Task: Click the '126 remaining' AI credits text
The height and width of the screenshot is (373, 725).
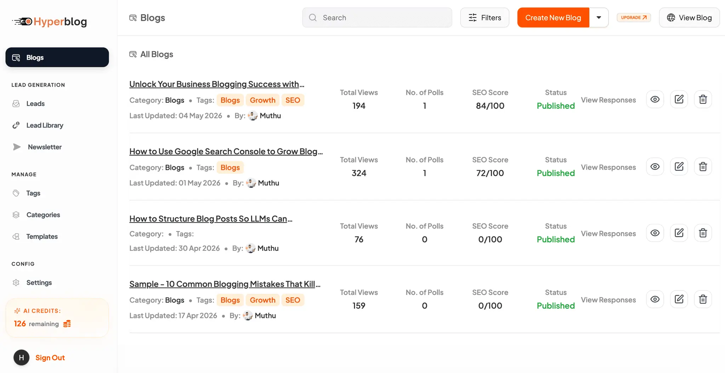Action: coord(36,324)
